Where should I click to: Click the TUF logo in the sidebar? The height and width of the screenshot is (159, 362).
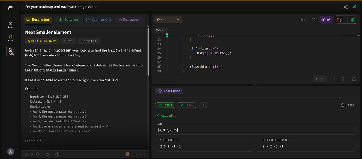pyautogui.click(x=11, y=8)
